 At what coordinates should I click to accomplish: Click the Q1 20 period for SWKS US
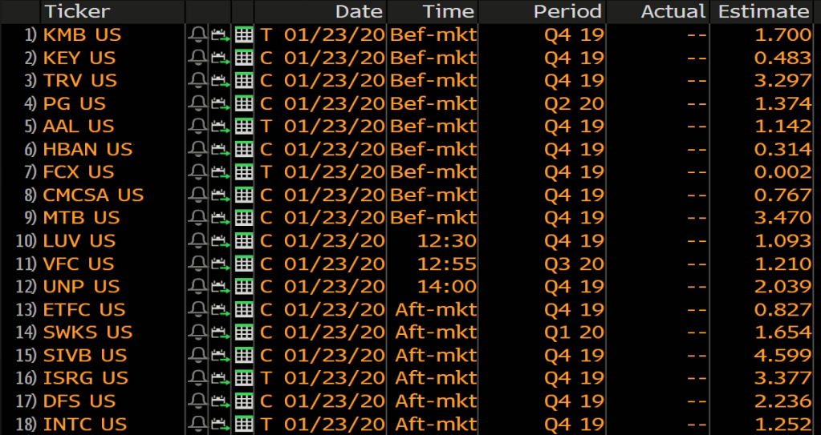pos(574,332)
